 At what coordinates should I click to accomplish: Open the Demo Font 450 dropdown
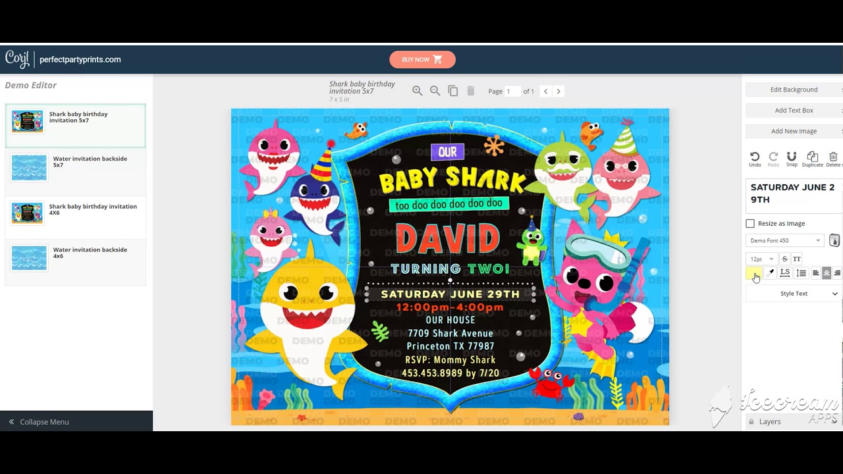785,240
